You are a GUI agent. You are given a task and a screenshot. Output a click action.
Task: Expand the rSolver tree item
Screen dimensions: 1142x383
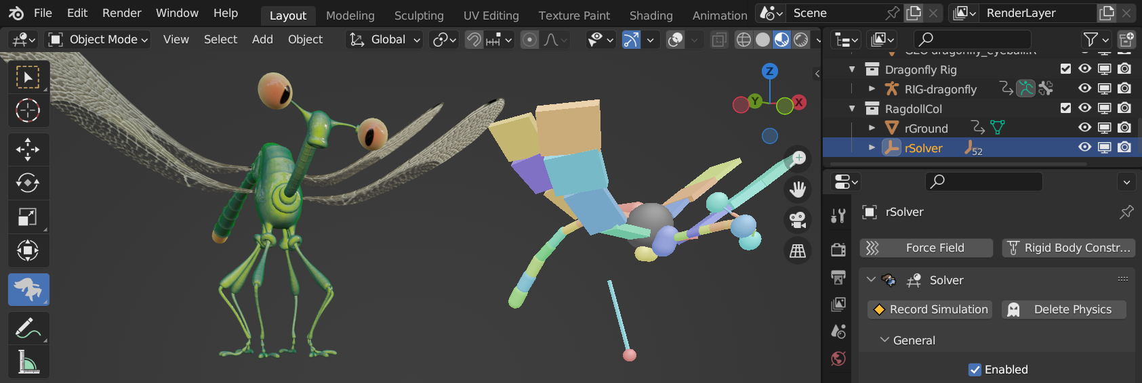[872, 148]
